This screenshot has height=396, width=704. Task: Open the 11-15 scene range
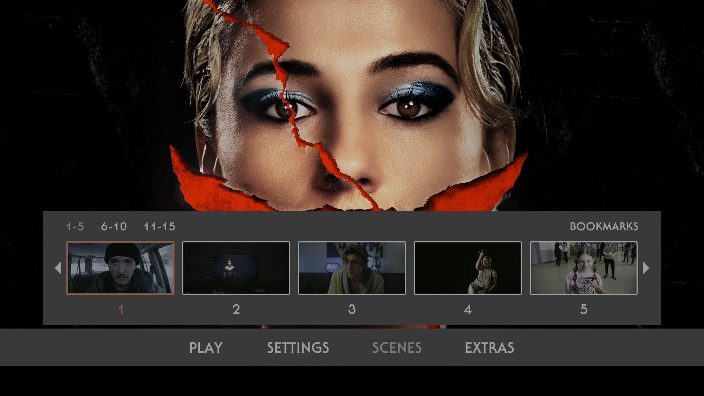click(159, 227)
